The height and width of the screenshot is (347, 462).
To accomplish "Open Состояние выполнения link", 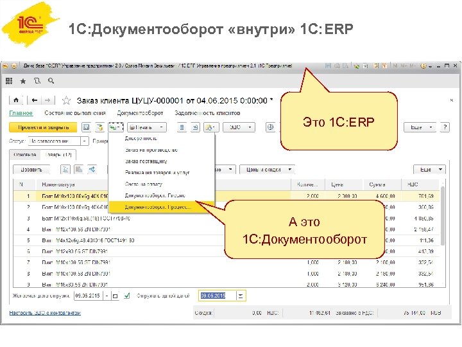I will click(75, 113).
